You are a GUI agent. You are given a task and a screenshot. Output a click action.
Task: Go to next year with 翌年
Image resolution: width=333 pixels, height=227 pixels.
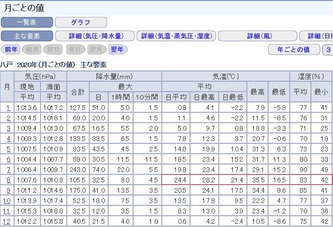pos(117,49)
